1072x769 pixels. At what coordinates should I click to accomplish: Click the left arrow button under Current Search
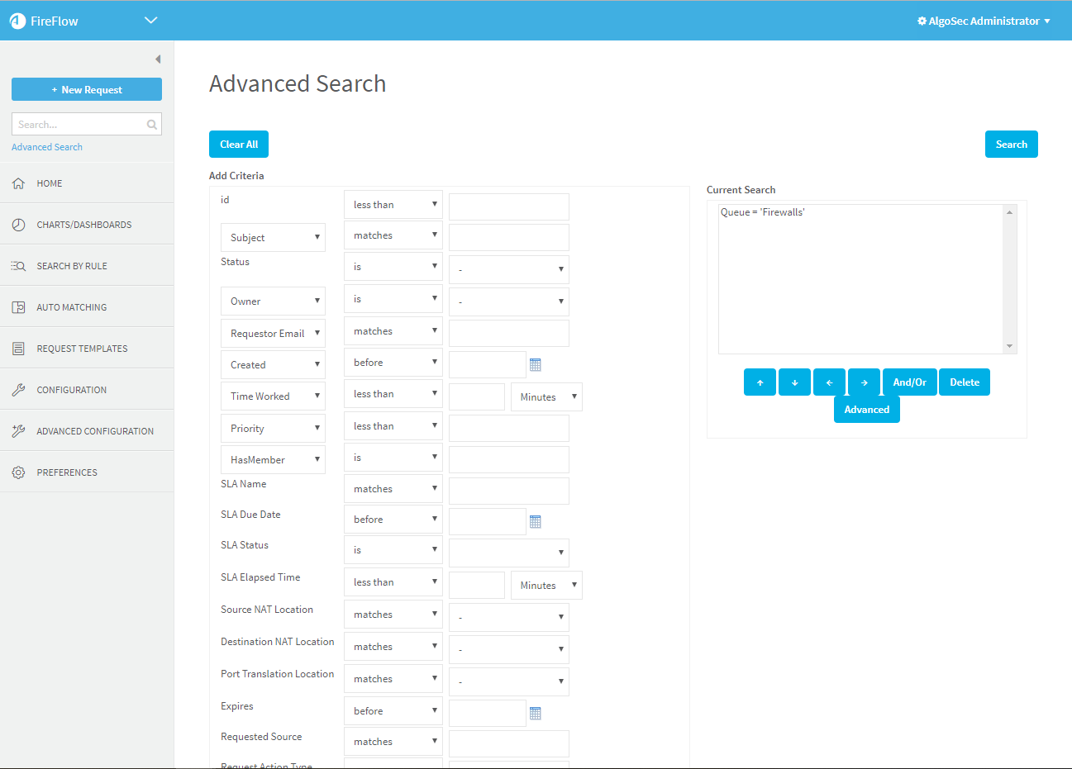829,382
